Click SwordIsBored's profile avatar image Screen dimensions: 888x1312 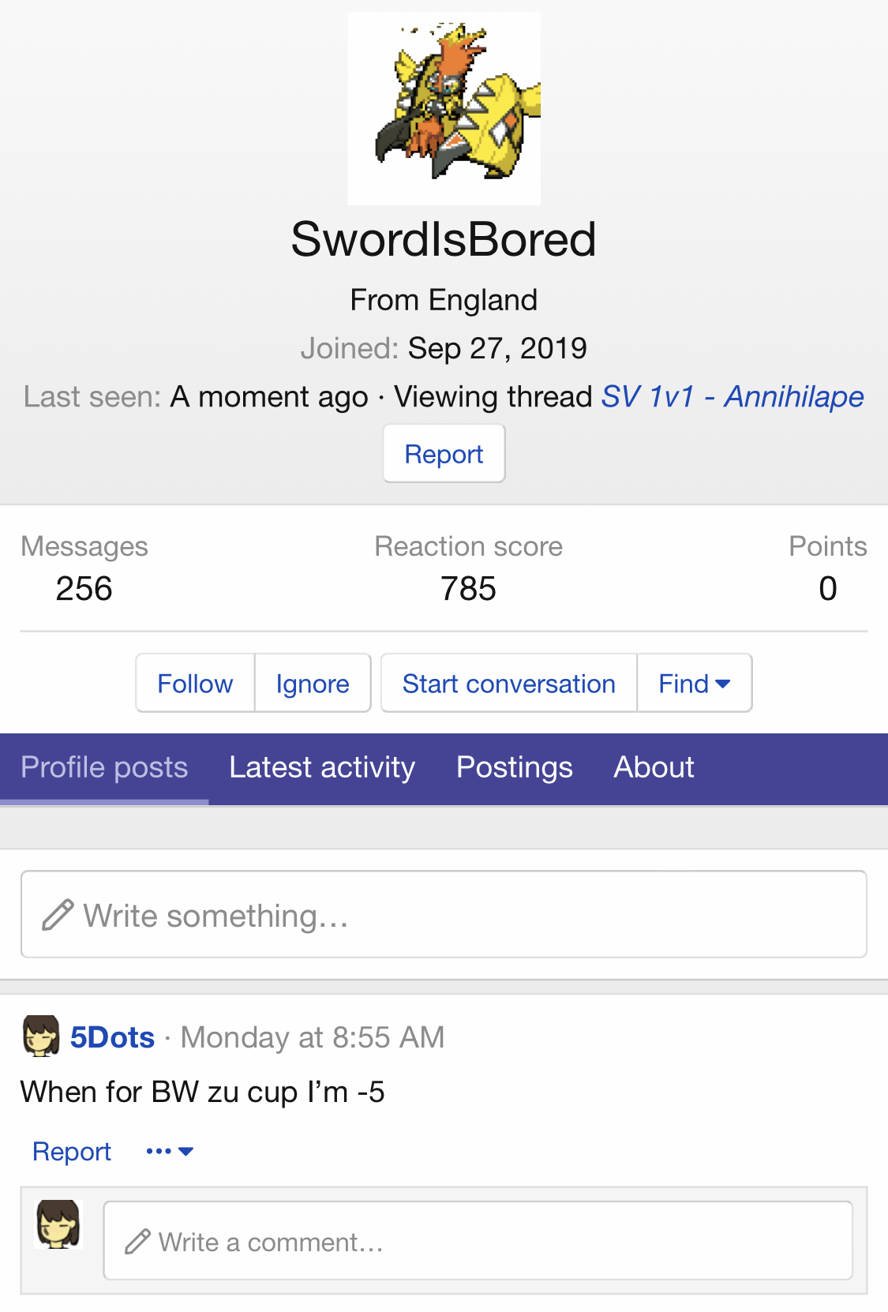tap(444, 108)
